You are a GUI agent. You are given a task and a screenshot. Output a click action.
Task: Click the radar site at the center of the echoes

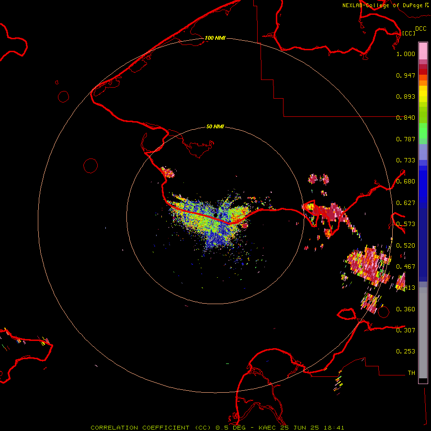click(216, 215)
